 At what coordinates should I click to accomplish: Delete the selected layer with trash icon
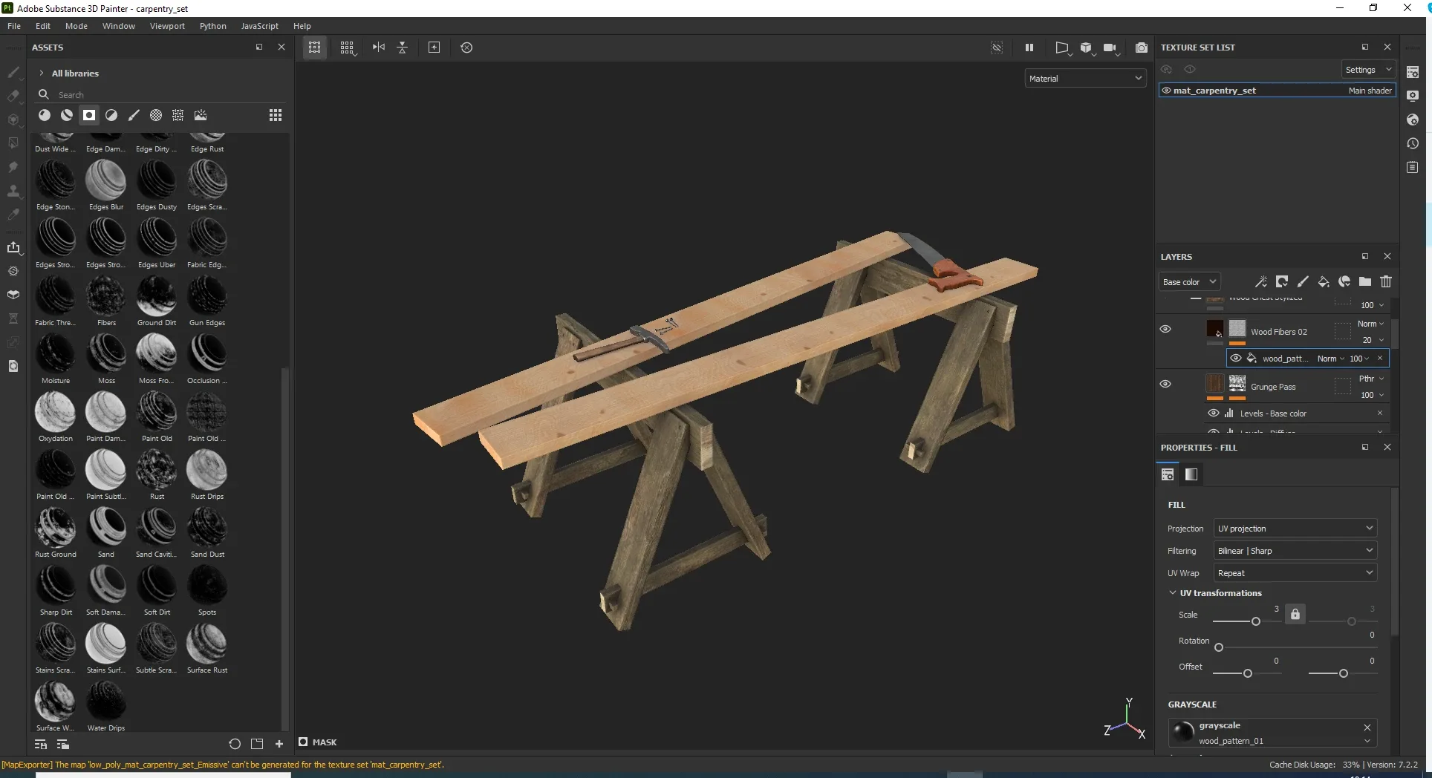point(1386,281)
